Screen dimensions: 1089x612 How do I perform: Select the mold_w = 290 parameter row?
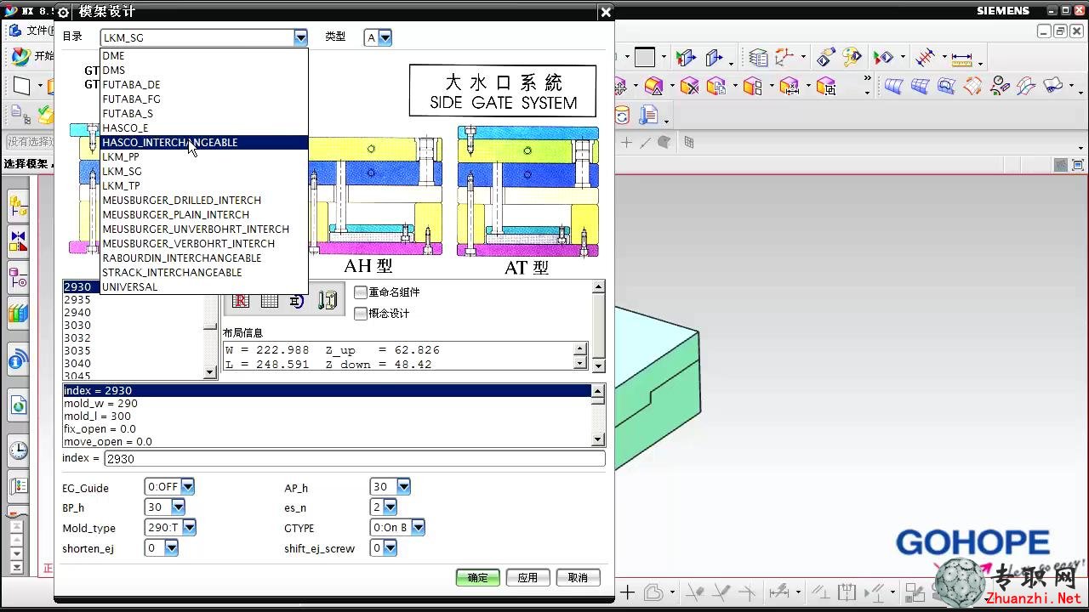[327, 404]
